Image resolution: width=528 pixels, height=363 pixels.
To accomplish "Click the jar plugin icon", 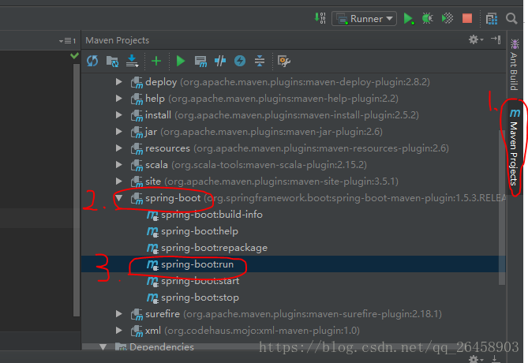I will click(137, 132).
